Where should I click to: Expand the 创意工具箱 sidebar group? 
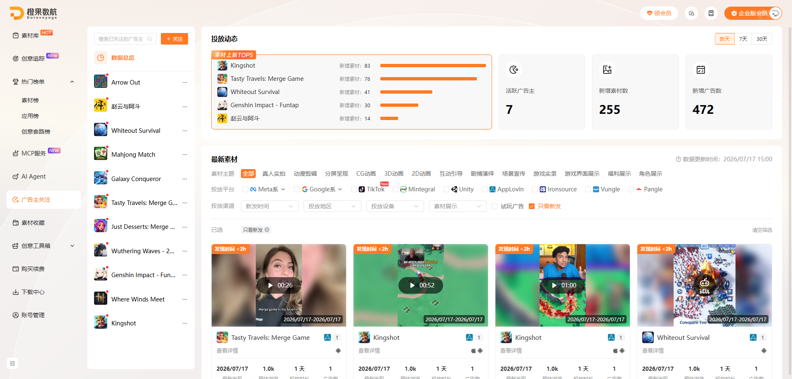click(72, 246)
